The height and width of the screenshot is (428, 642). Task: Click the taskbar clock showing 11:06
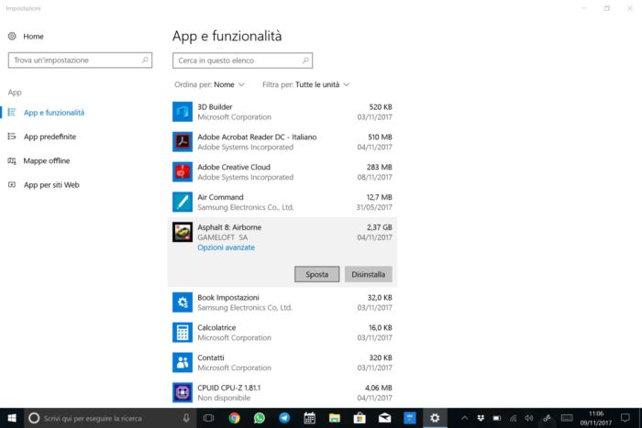pyautogui.click(x=596, y=418)
